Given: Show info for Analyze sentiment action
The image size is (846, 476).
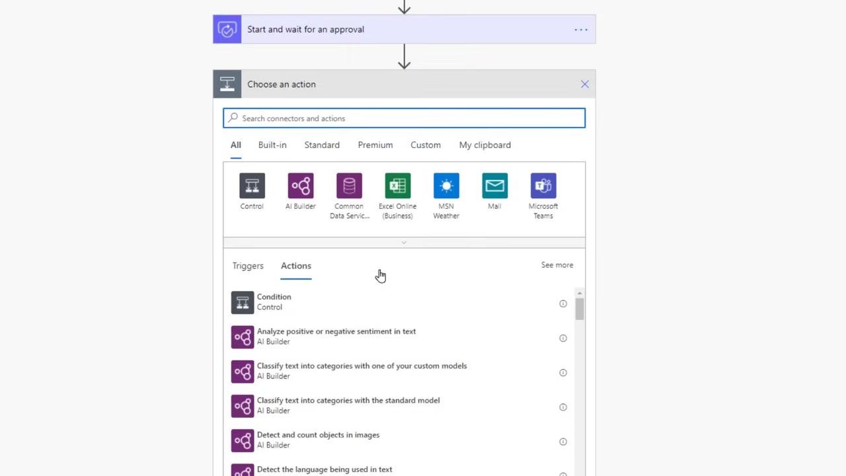Looking at the screenshot, I should [563, 338].
